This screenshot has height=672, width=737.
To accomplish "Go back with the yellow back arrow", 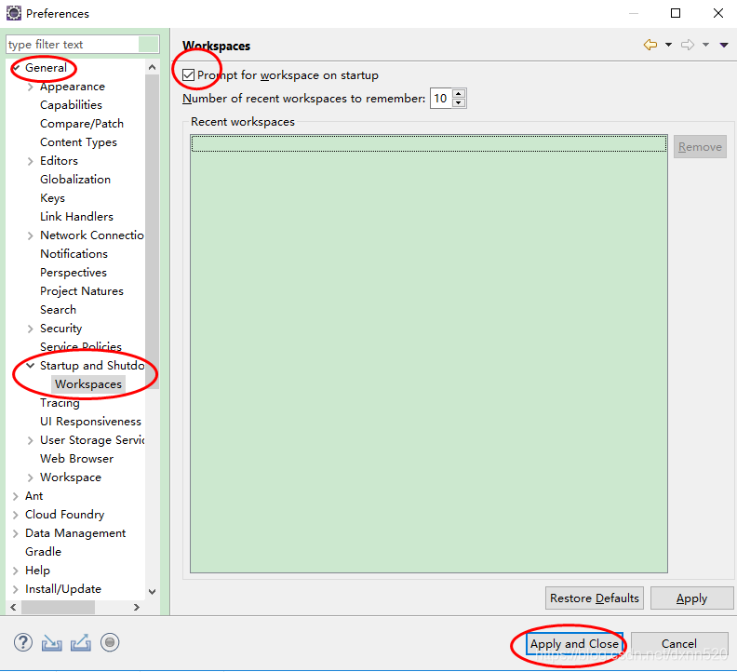I will (650, 45).
